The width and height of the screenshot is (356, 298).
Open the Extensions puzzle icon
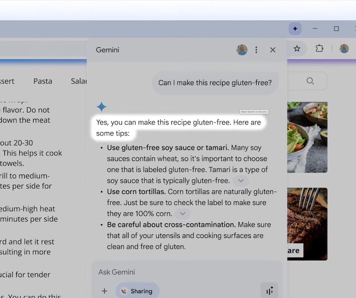pos(319,49)
